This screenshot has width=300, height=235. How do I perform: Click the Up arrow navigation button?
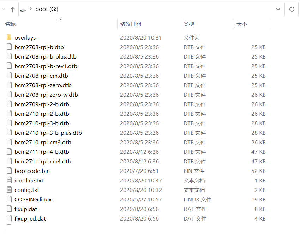pos(13,10)
